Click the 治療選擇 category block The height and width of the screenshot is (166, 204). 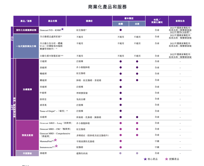click(27, 89)
